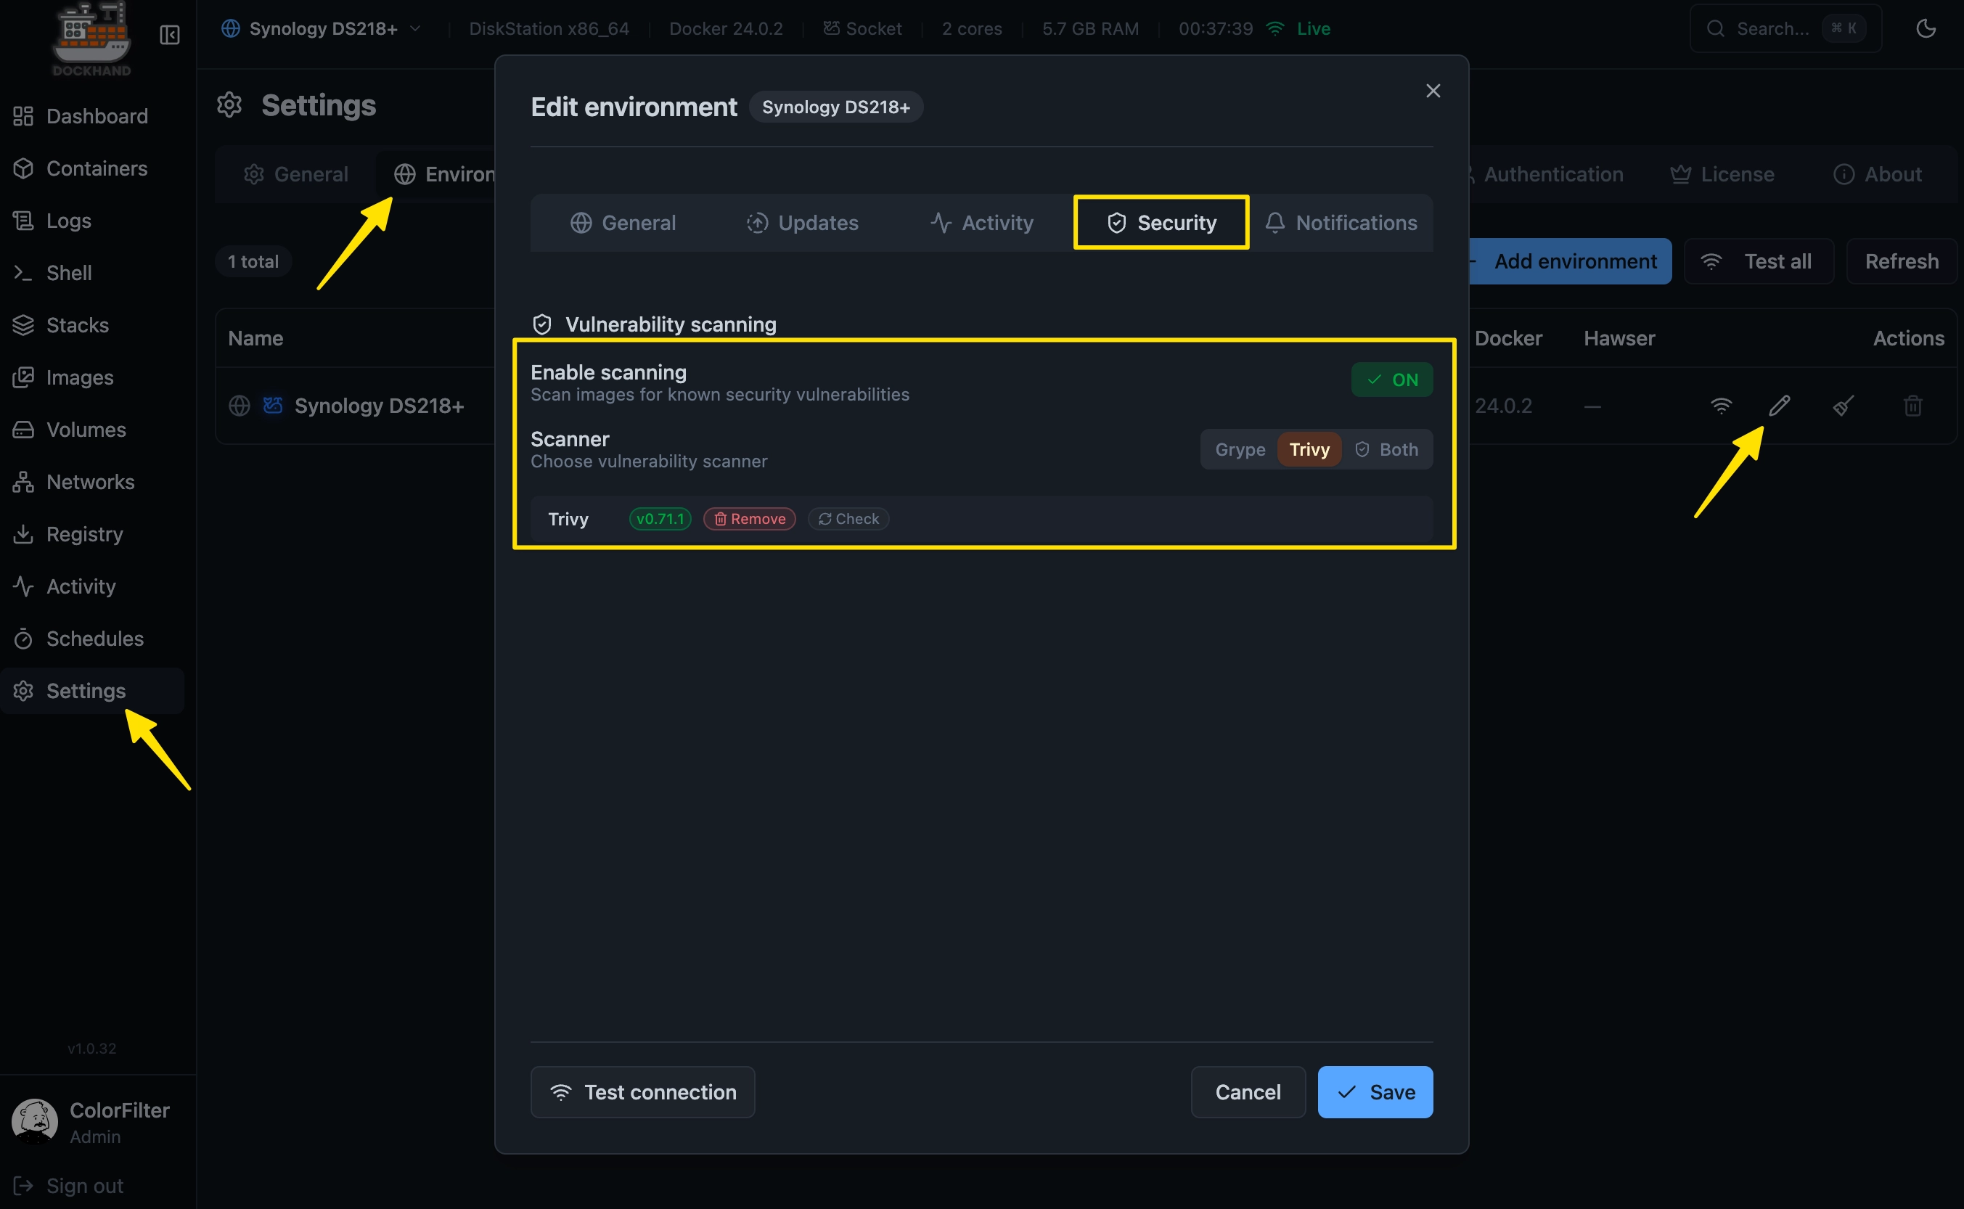The width and height of the screenshot is (1964, 1209).
Task: Click Test all connections button
Action: (1759, 261)
